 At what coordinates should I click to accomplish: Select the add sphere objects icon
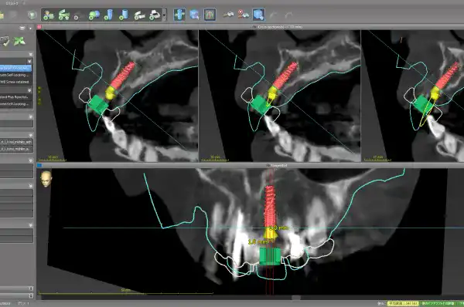pyautogui.click(x=94, y=15)
